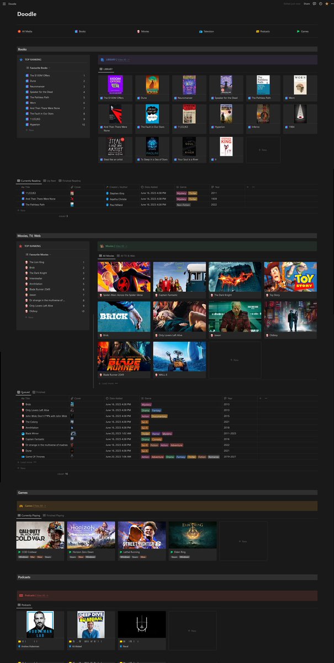Click View All in the Library callout
The image size is (334, 663).
click(x=123, y=59)
